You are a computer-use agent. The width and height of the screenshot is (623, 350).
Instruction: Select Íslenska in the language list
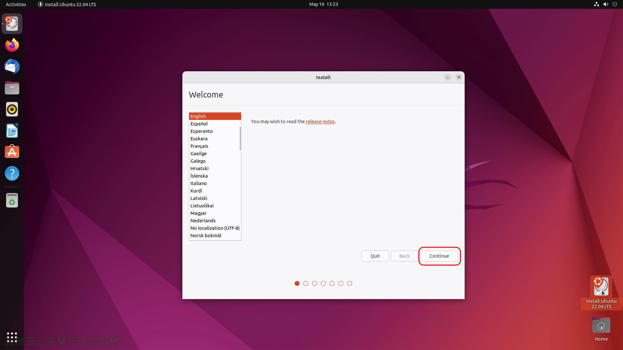[x=215, y=176]
